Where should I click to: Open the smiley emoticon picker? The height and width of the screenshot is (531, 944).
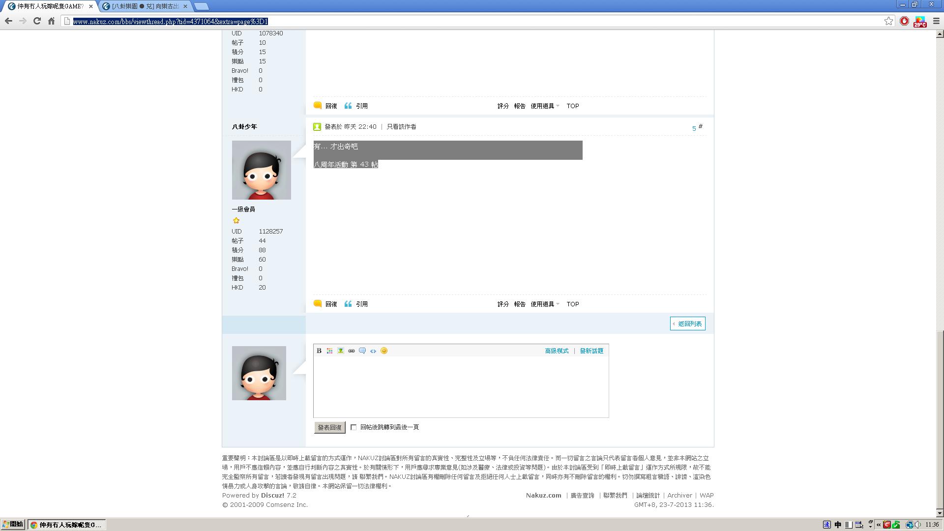tap(384, 351)
